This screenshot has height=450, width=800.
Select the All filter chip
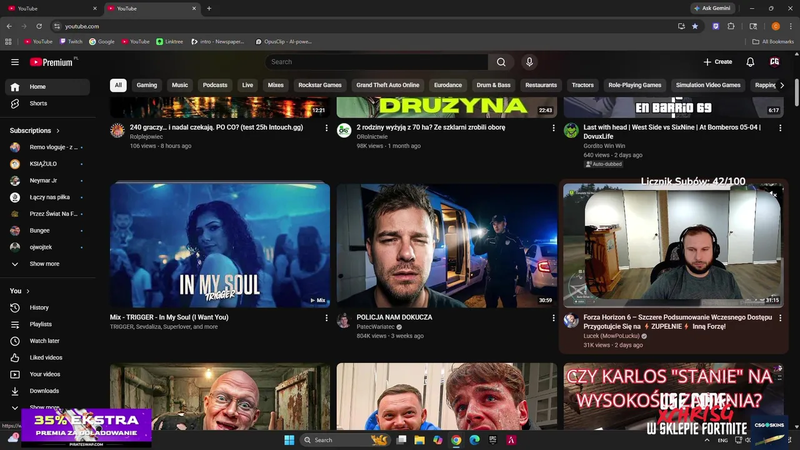(x=118, y=85)
